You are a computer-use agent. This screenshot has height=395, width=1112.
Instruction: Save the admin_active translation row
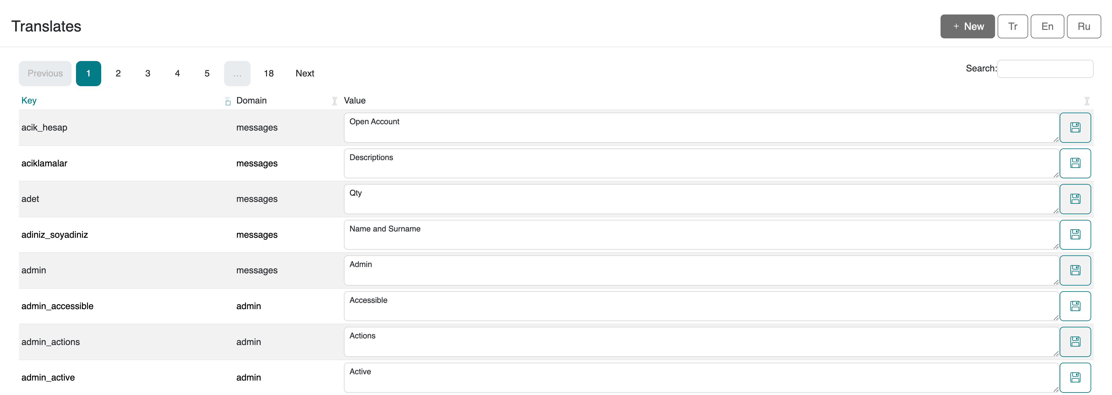coord(1074,377)
